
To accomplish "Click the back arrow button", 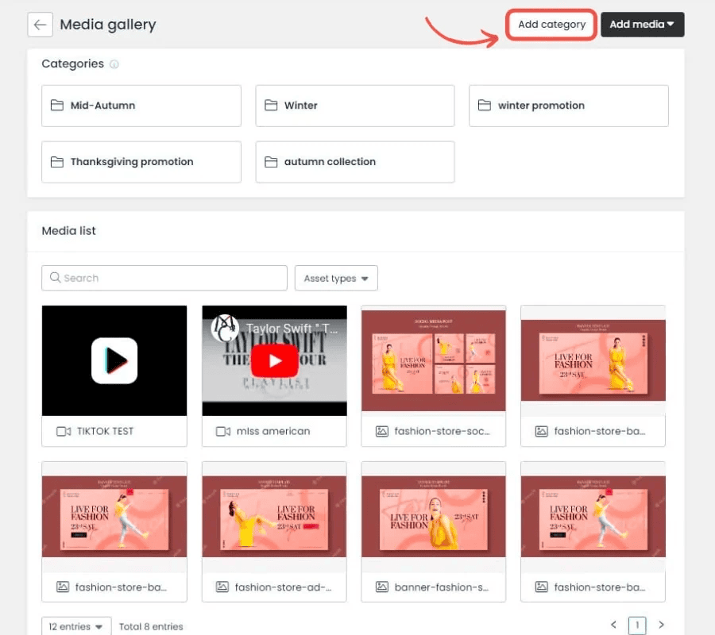I will (x=40, y=25).
